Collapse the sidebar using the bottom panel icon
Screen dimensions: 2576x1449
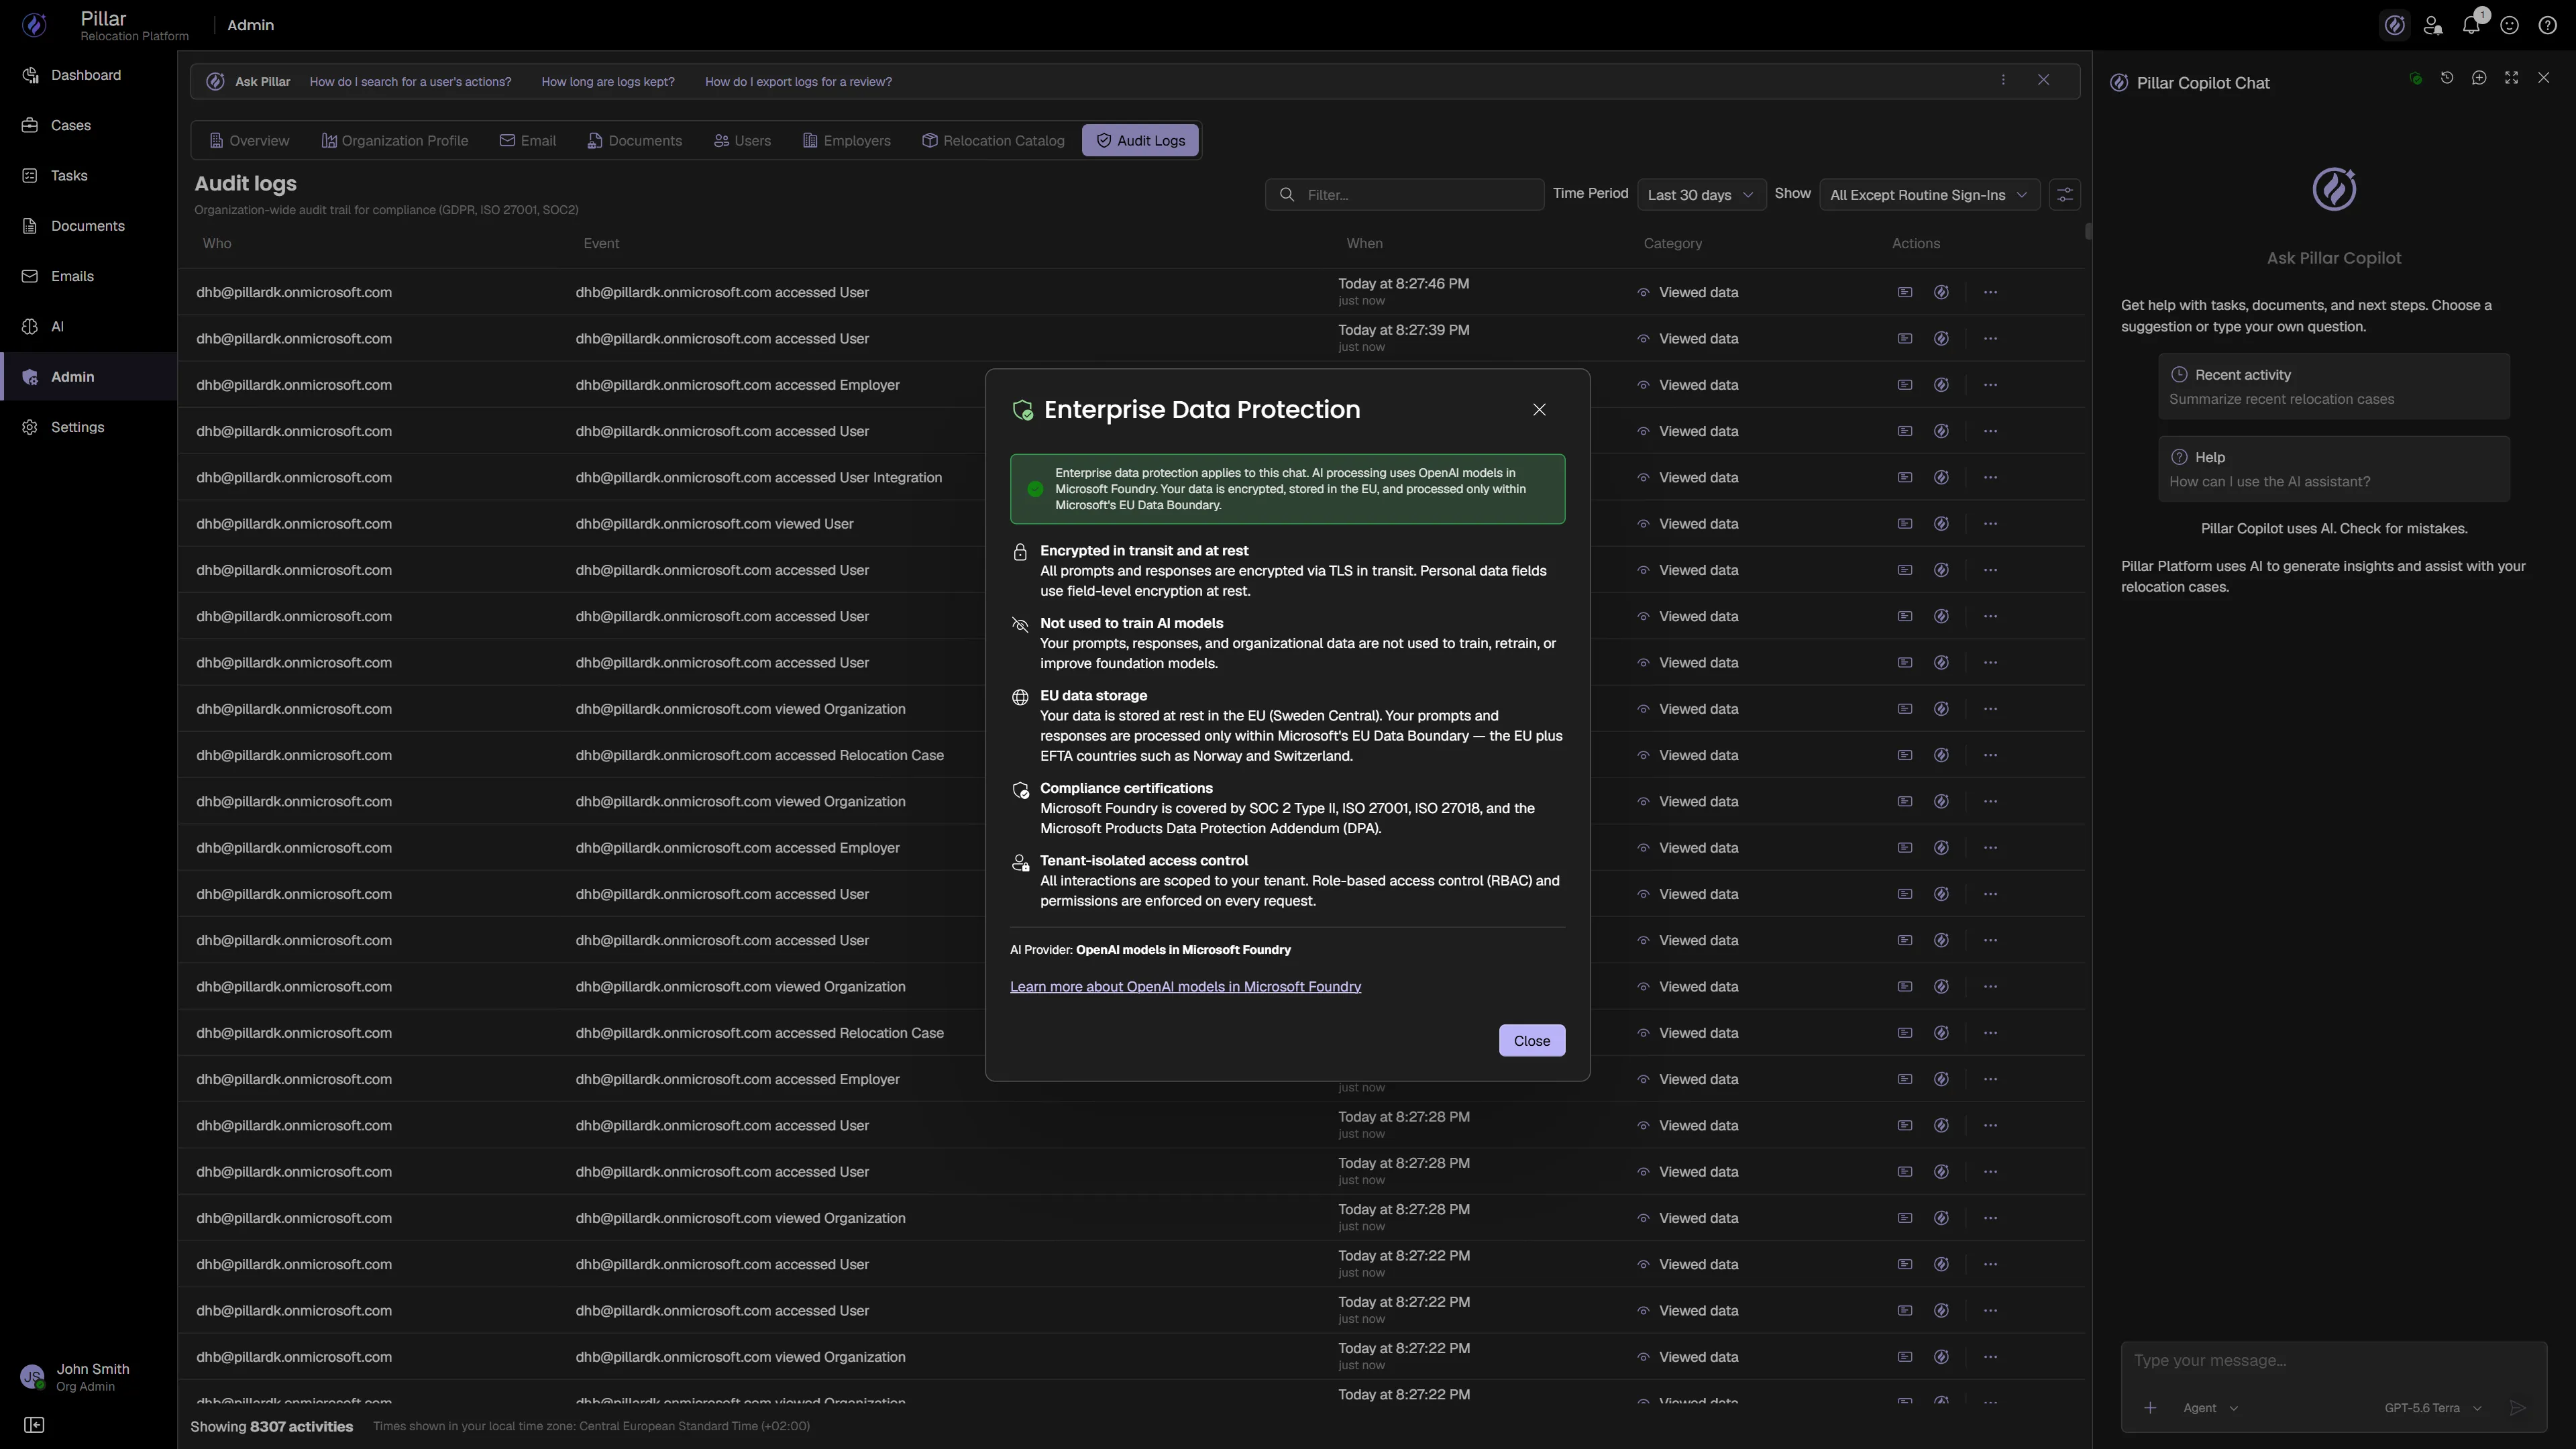click(x=34, y=1425)
